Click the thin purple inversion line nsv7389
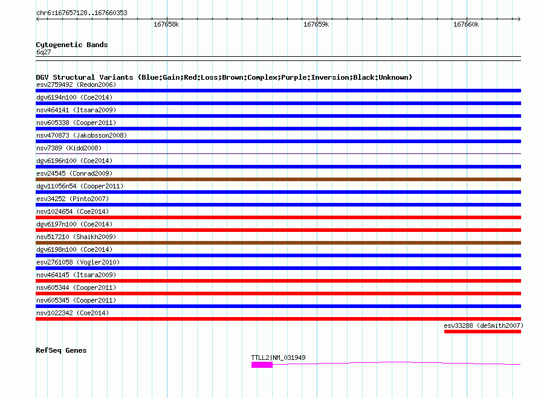Screen dimensions: 538x398 tap(278, 153)
